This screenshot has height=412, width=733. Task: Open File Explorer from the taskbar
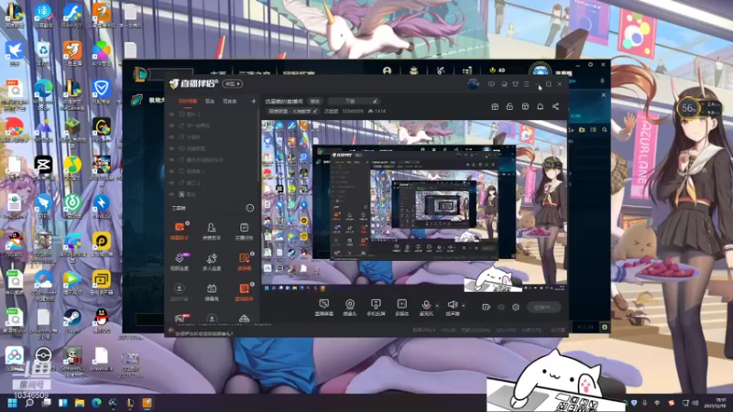[80, 403]
